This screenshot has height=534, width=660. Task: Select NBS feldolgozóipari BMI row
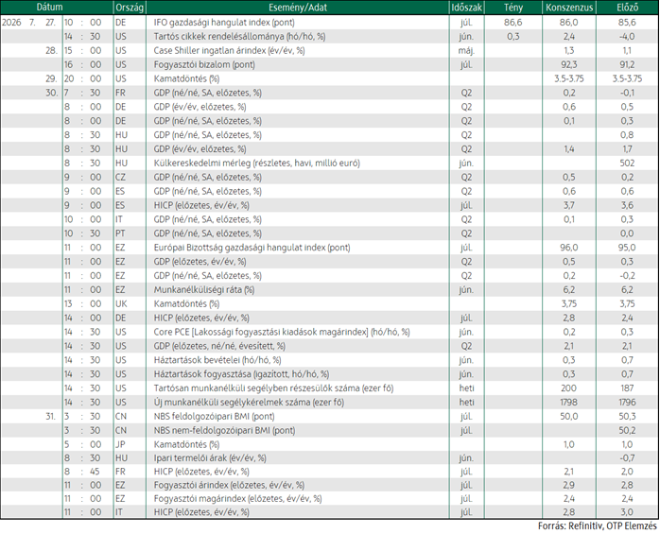tap(330, 416)
